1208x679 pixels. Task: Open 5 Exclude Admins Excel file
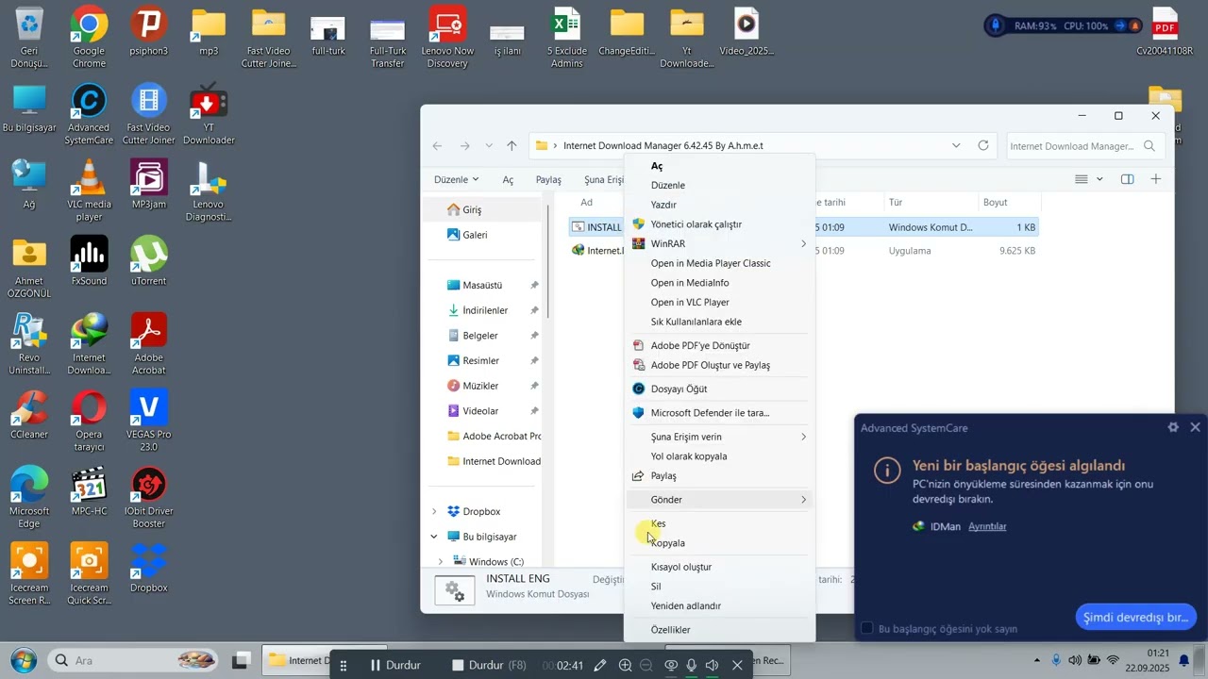pyautogui.click(x=566, y=38)
